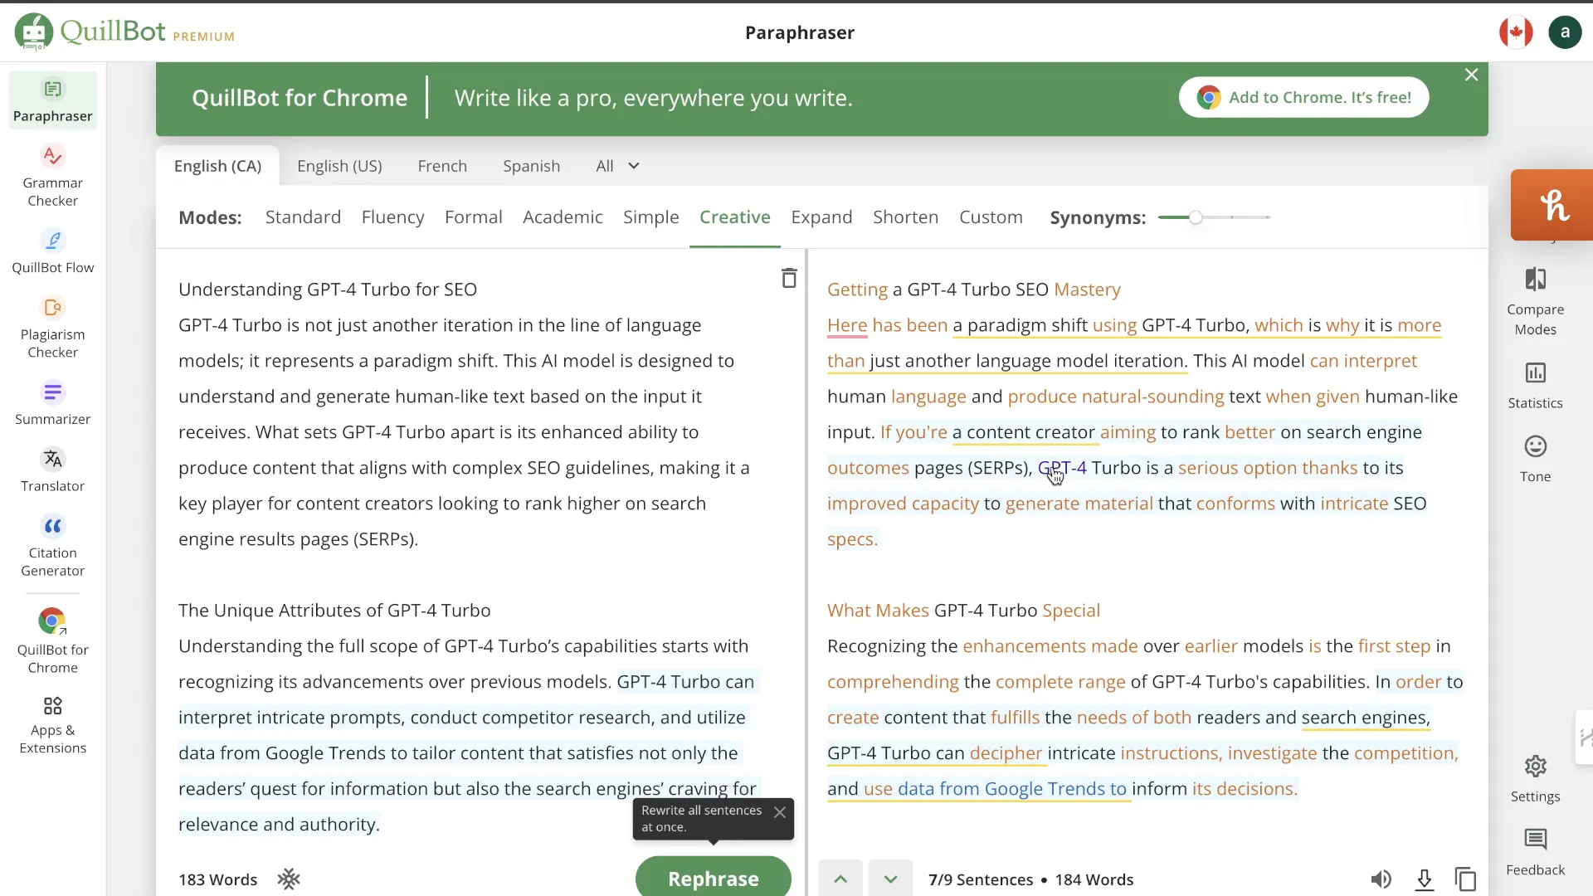The image size is (1593, 896).
Task: Click the Synonyms slider handle
Action: pyautogui.click(x=1195, y=217)
